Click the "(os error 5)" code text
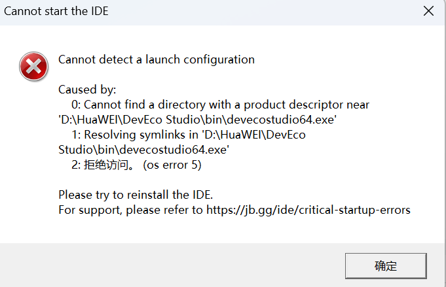This screenshot has width=446, height=287. tap(172, 165)
